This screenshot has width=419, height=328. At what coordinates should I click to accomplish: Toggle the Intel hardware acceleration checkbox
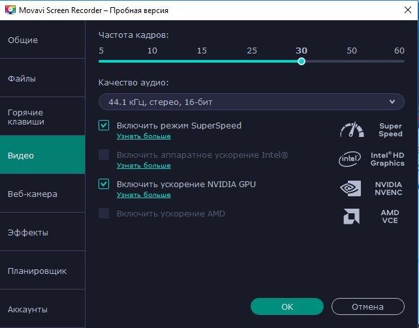click(x=104, y=155)
